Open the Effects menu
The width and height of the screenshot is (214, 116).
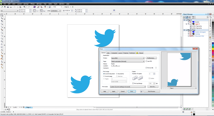[x=32, y=4]
